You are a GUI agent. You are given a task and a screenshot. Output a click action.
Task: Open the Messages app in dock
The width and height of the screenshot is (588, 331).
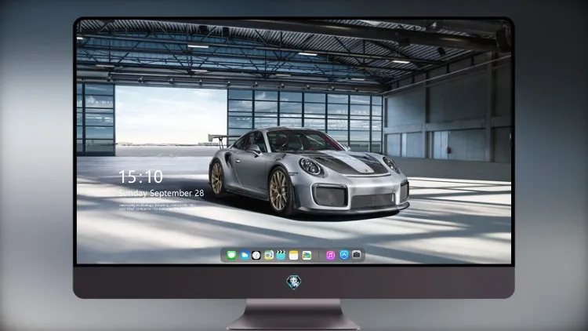coord(231,255)
